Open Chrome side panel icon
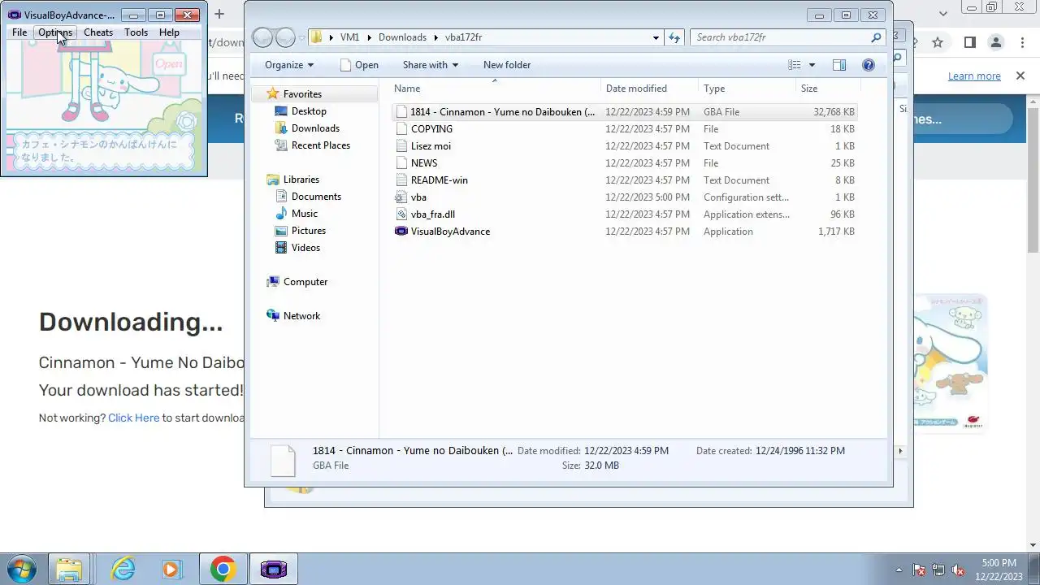 [x=969, y=42]
